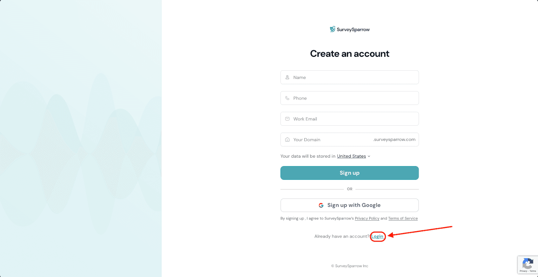
Task: Click the SurveySparrow bird logo icon
Action: pos(332,29)
